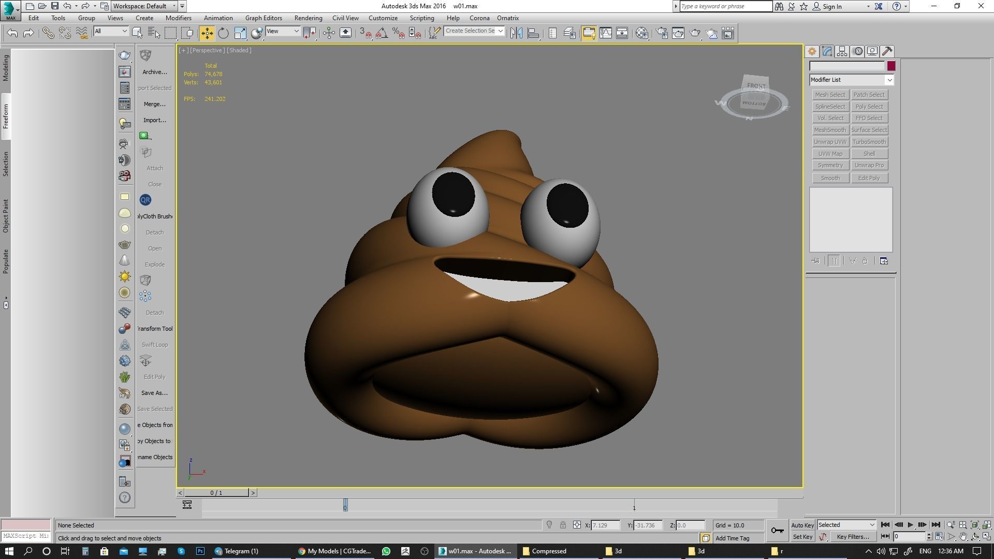Click the object color swatch
This screenshot has height=559, width=994.
pyautogui.click(x=891, y=66)
